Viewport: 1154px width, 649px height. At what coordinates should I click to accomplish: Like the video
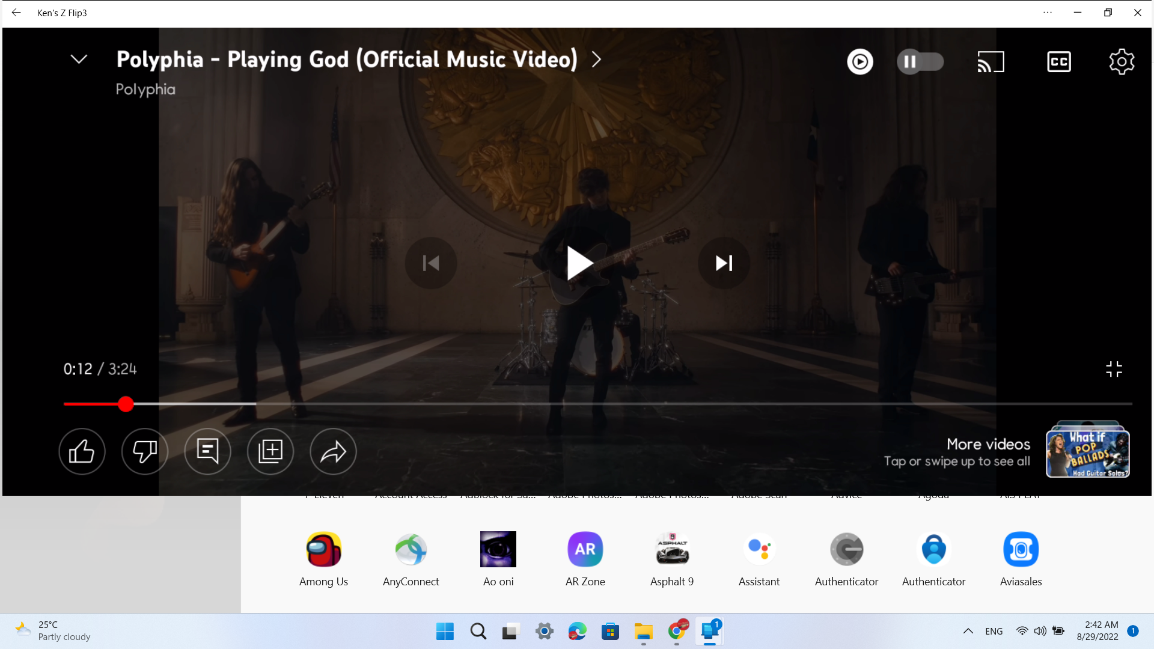coord(82,451)
